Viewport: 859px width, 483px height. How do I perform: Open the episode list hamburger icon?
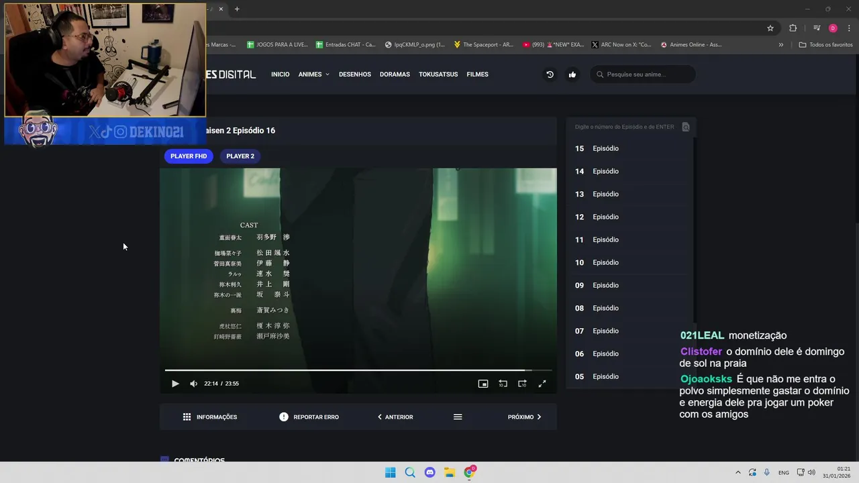458,417
